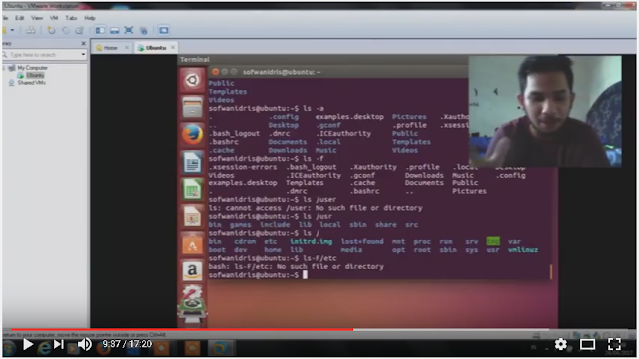Switch to theater mode view

click(587, 345)
